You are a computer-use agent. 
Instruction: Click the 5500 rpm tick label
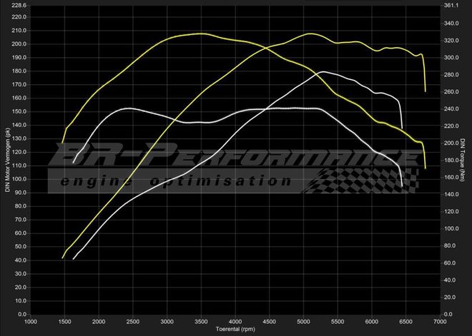[338, 322]
